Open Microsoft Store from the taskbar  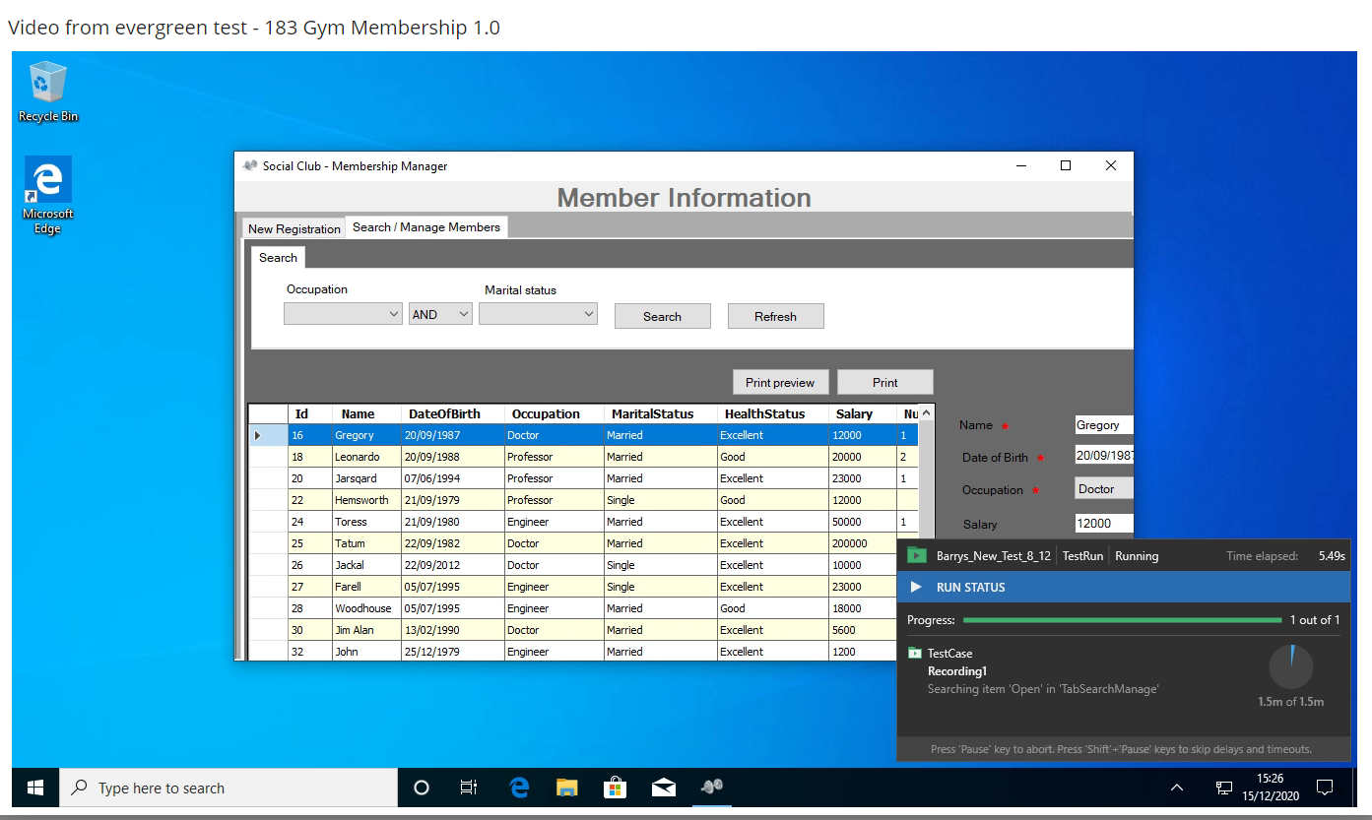point(615,788)
